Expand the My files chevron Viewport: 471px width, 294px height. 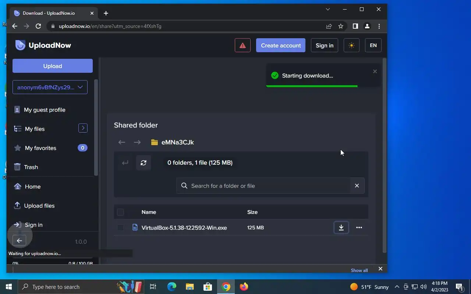point(83,128)
